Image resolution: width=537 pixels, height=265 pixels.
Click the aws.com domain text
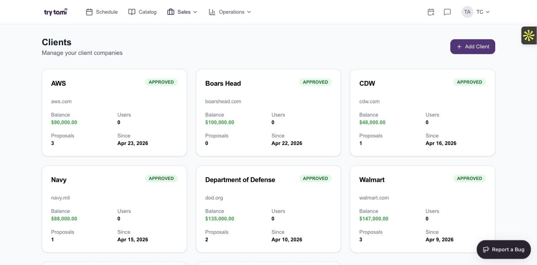61,101
